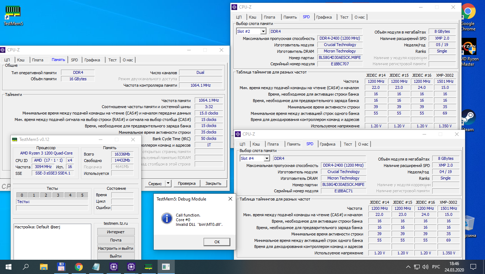The image size is (485, 274).
Task: Click the testmem.tz.ru label
Action: coord(116,223)
